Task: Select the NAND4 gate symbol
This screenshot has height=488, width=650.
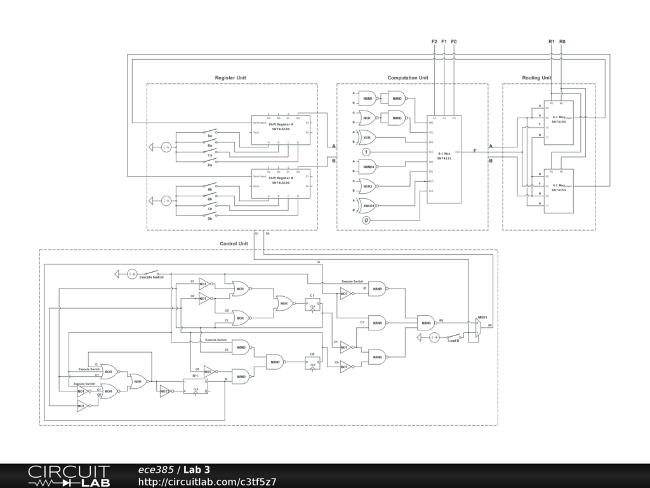Action: coord(368,166)
